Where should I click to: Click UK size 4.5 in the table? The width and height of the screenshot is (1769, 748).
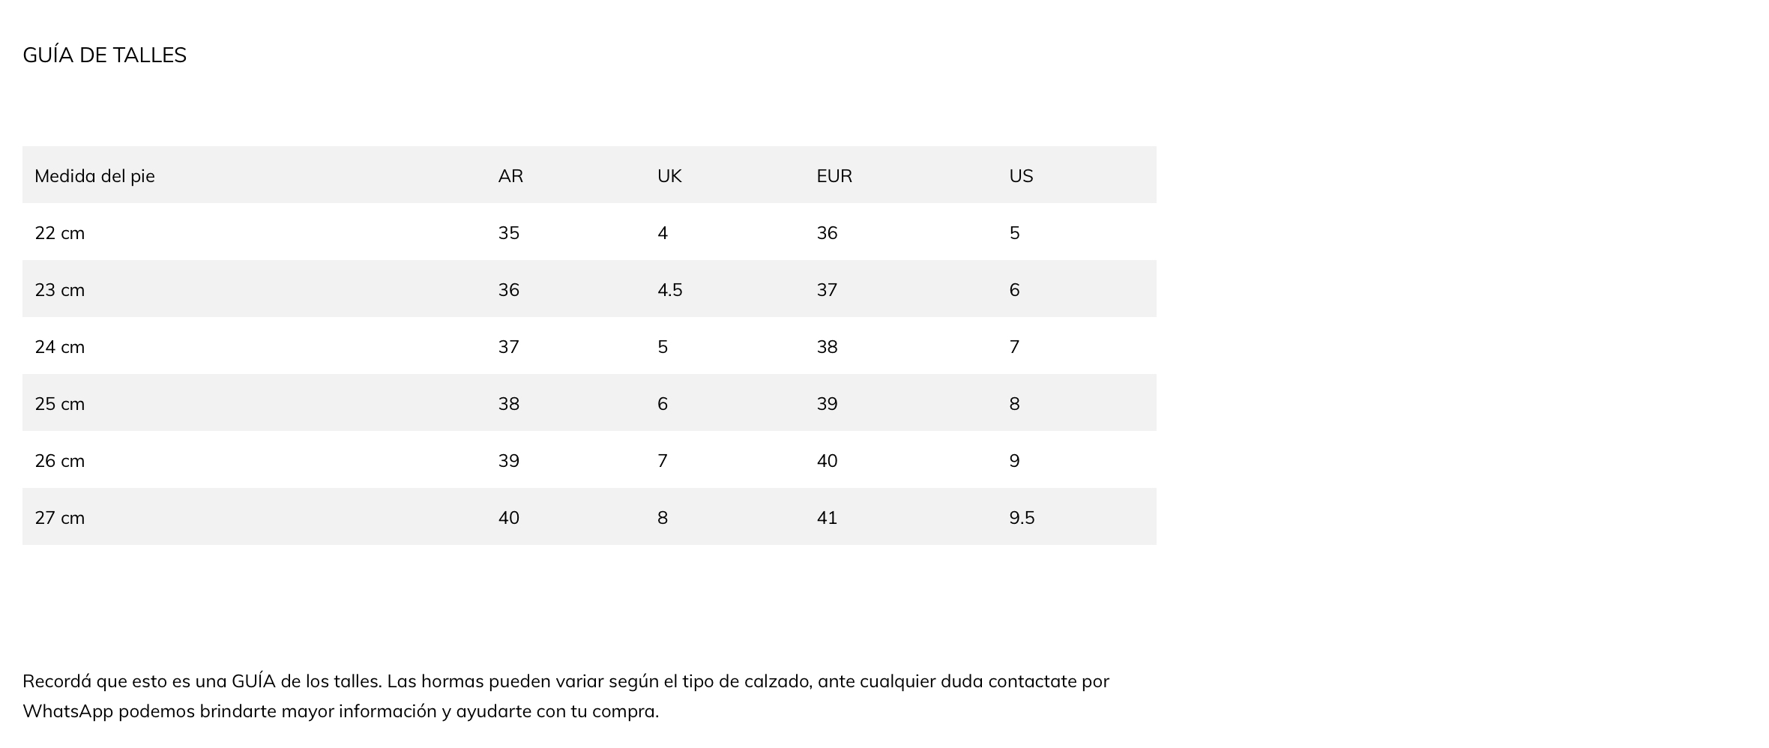pyautogui.click(x=670, y=290)
